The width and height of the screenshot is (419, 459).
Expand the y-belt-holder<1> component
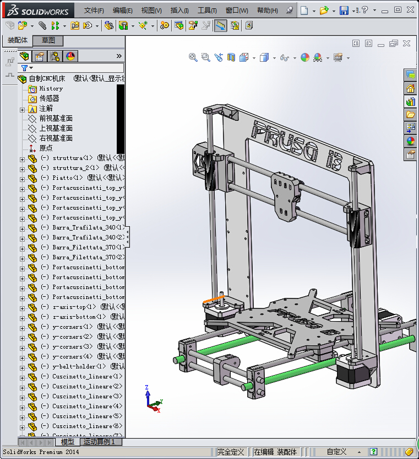tap(22, 368)
